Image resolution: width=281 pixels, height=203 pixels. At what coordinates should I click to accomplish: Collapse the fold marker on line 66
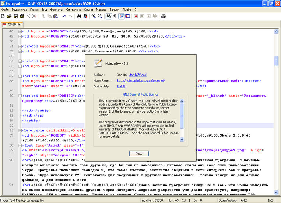tap(20, 131)
